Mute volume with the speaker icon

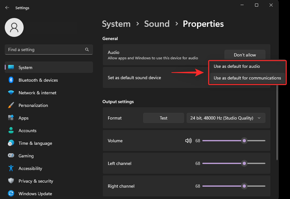188,141
